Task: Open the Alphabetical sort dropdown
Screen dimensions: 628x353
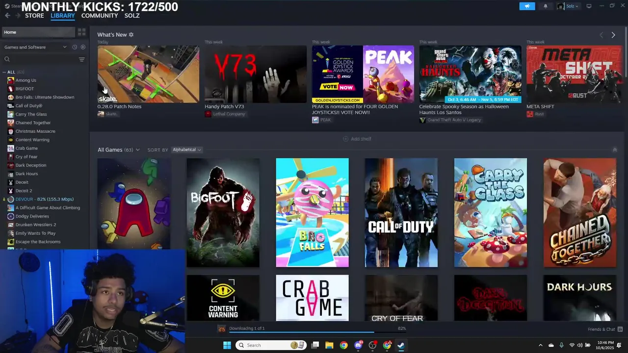Action: pyautogui.click(x=186, y=150)
